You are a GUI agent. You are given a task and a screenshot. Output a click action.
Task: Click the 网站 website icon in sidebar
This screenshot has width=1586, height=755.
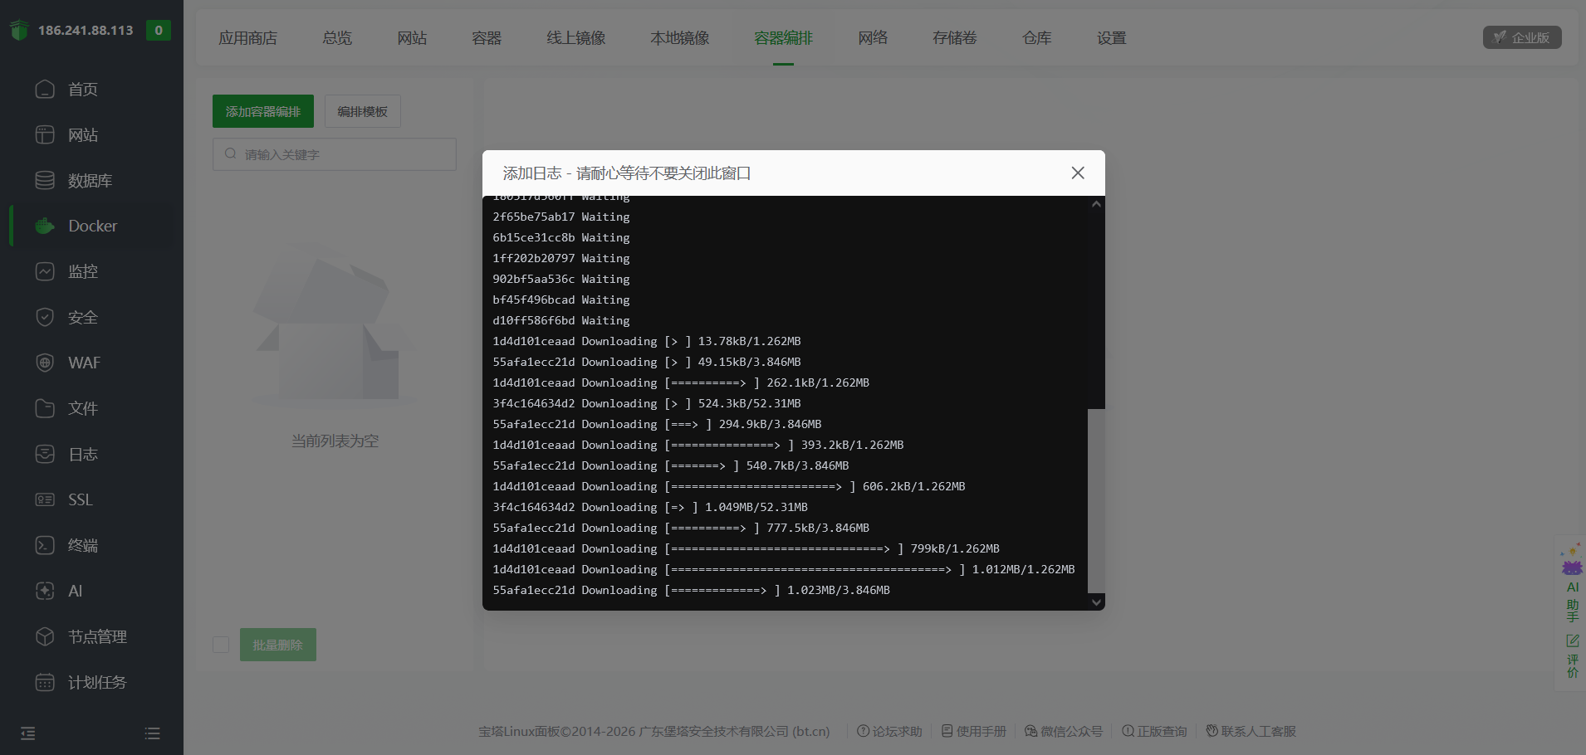(45, 134)
